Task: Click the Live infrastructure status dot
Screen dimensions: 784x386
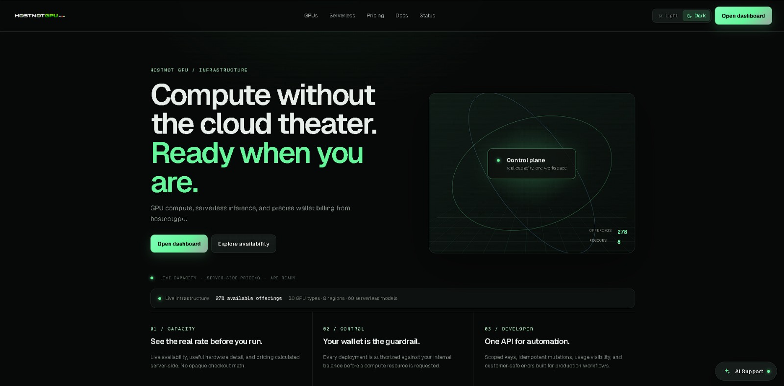Action: point(160,298)
